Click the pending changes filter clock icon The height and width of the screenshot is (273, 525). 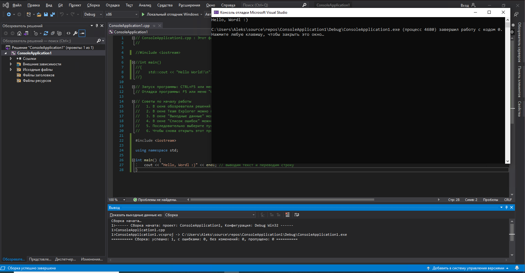click(x=36, y=33)
